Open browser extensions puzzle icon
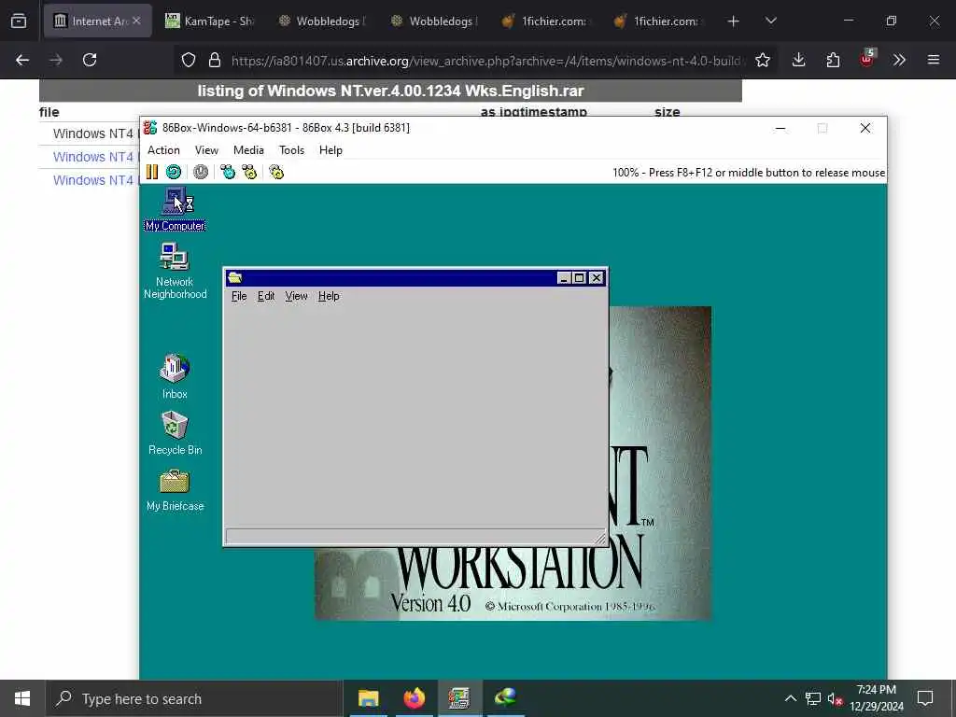 tap(833, 60)
